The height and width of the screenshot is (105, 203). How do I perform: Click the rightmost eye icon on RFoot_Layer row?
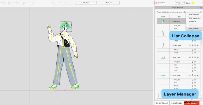click(198, 75)
